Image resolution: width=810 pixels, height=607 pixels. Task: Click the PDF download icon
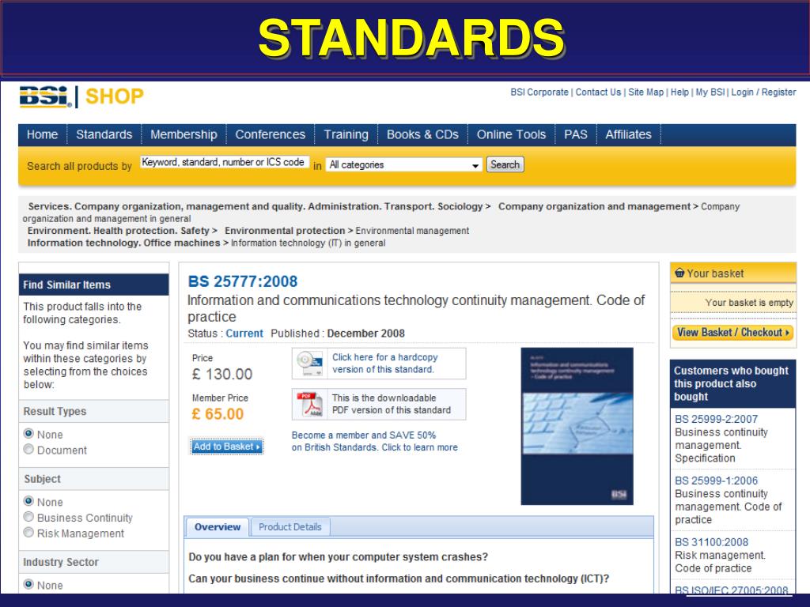pos(309,404)
